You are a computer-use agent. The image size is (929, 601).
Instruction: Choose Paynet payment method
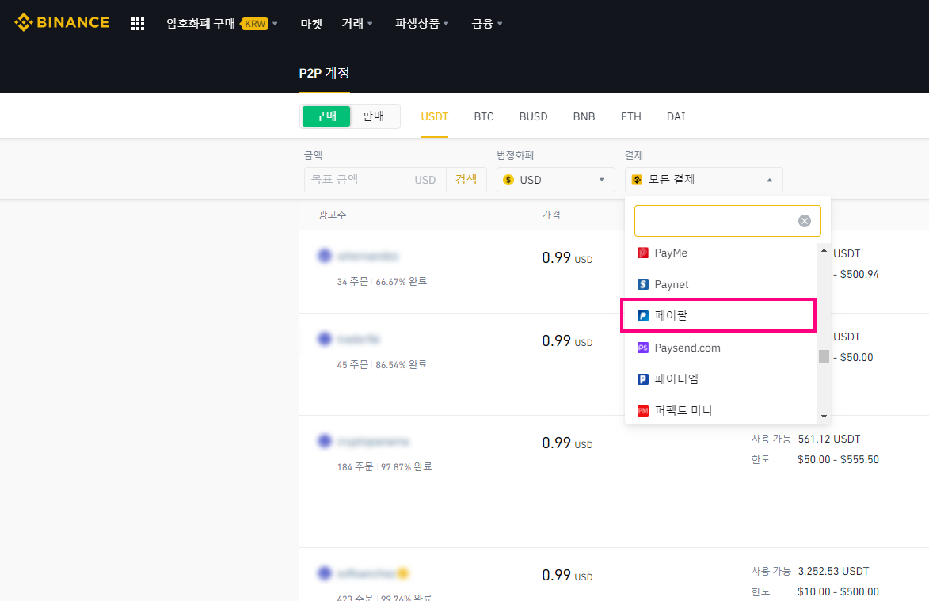(721, 284)
